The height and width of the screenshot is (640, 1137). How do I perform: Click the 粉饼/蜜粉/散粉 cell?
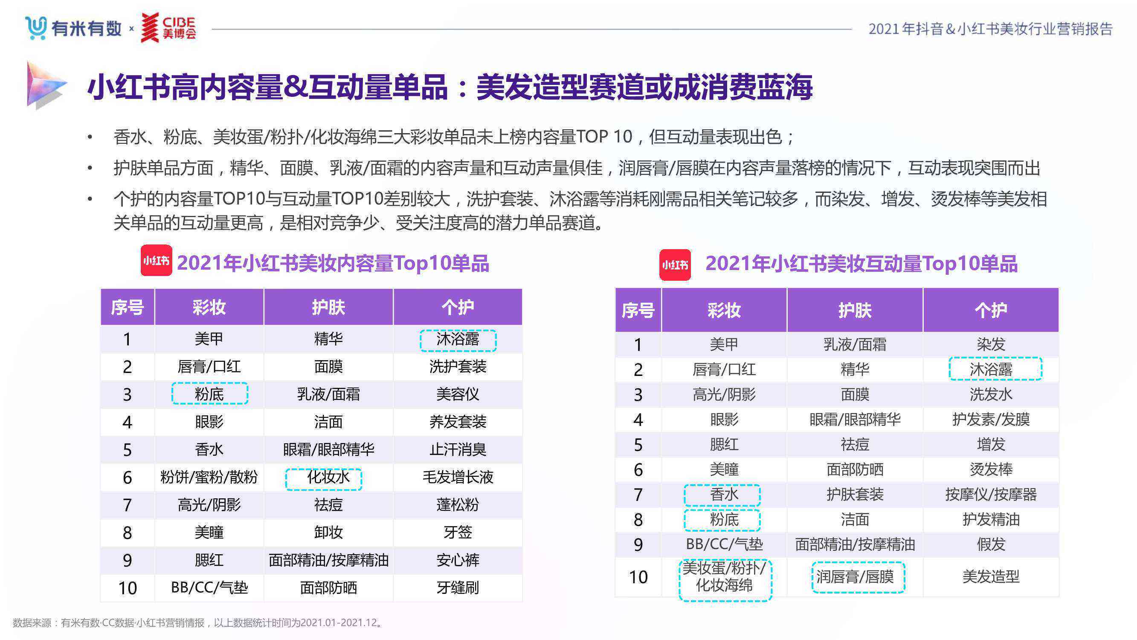(x=209, y=477)
